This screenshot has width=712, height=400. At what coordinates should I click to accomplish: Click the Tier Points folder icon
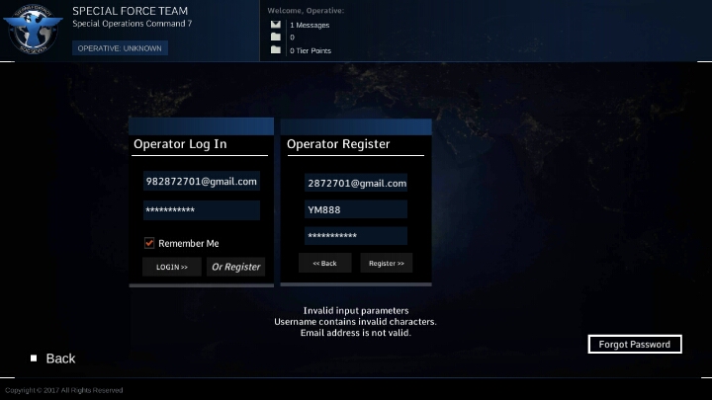276,50
